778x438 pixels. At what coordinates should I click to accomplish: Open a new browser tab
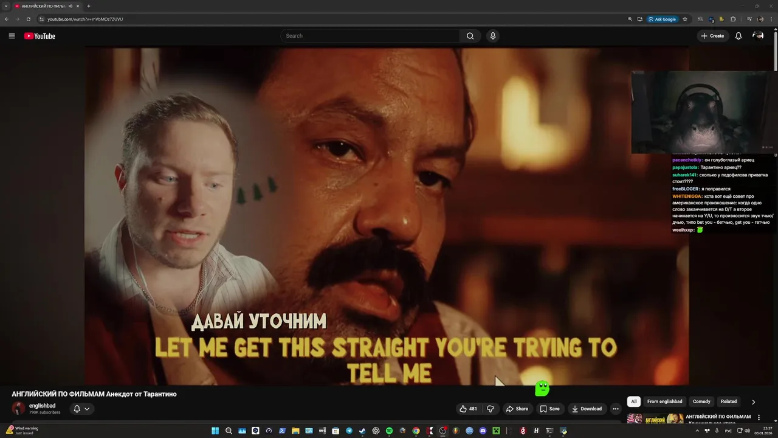(x=89, y=6)
